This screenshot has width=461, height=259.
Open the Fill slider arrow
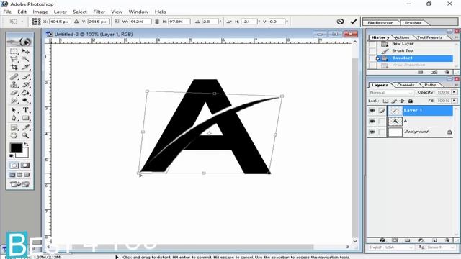[x=455, y=101]
